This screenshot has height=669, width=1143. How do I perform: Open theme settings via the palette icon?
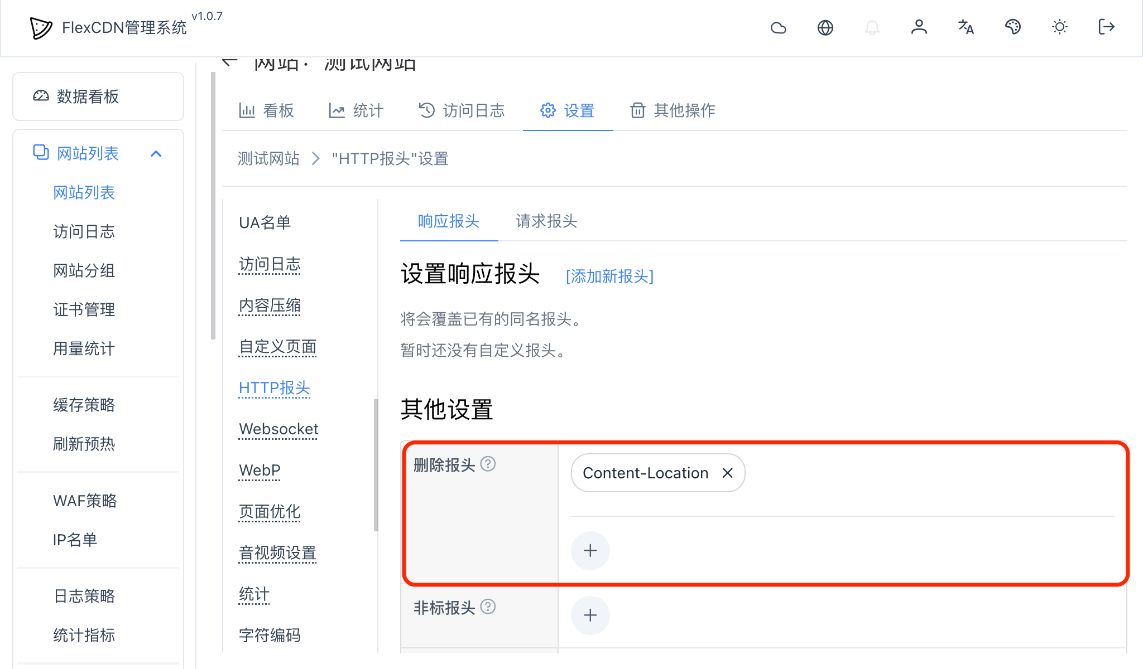tap(1013, 27)
